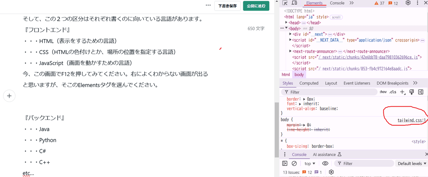The height and width of the screenshot is (177, 428).
Task: Click the 13 Issues counter
Action: [x=302, y=172]
